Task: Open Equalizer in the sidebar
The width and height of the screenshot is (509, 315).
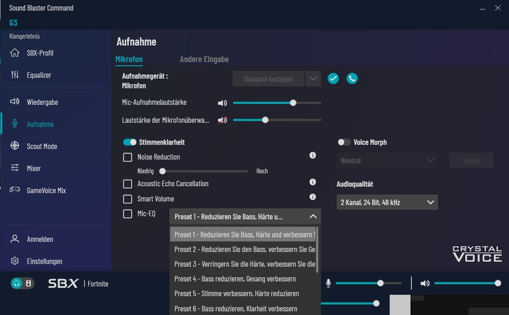Action: point(39,75)
